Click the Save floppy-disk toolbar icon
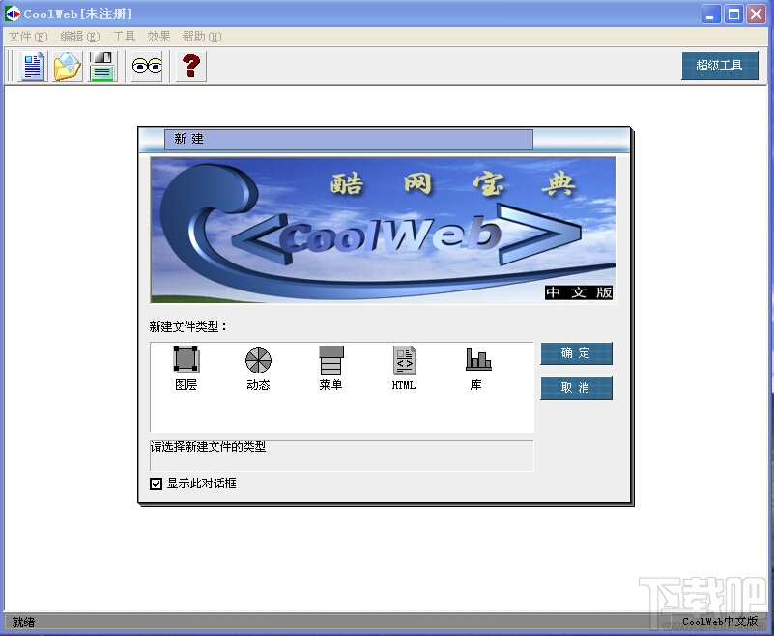Viewport: 774px width, 636px height. (x=102, y=66)
